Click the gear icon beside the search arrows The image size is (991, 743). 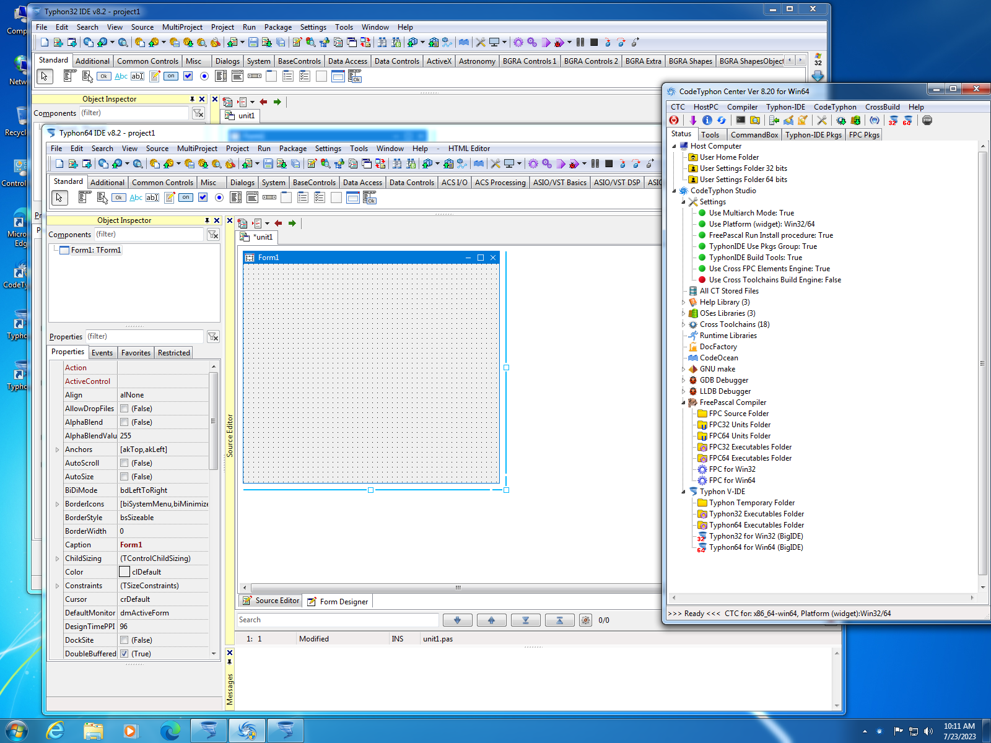pyautogui.click(x=585, y=620)
